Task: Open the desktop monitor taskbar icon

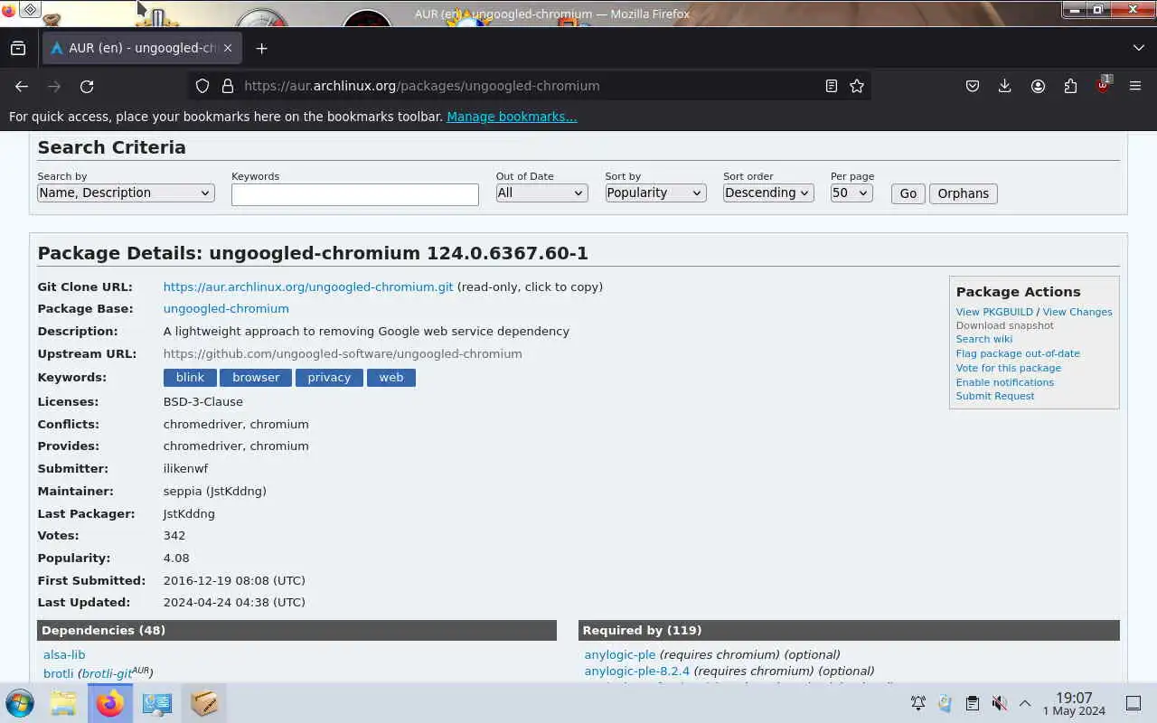Action: click(x=157, y=703)
